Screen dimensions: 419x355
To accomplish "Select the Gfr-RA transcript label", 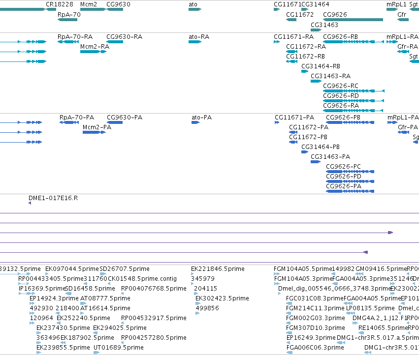I will click(x=408, y=46).
